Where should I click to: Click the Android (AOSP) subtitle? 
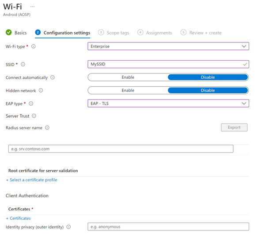(x=17, y=15)
